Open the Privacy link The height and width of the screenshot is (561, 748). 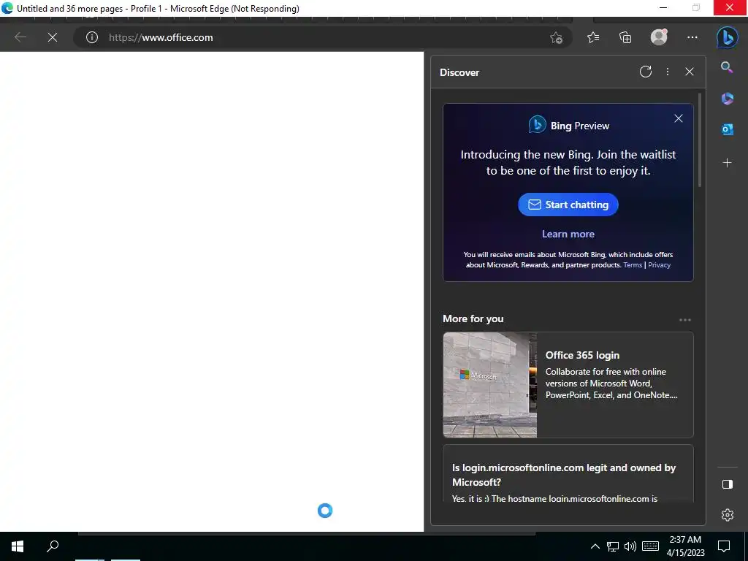pos(660,264)
